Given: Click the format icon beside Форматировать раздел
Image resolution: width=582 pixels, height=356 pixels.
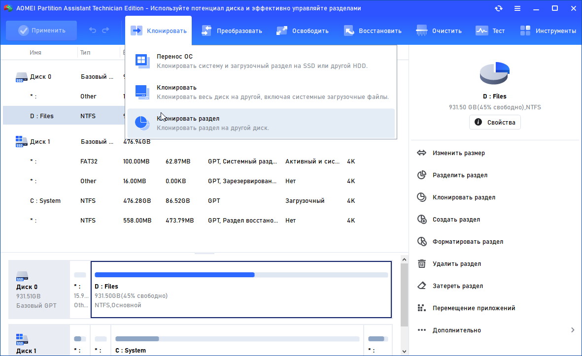Looking at the screenshot, I should coord(422,242).
